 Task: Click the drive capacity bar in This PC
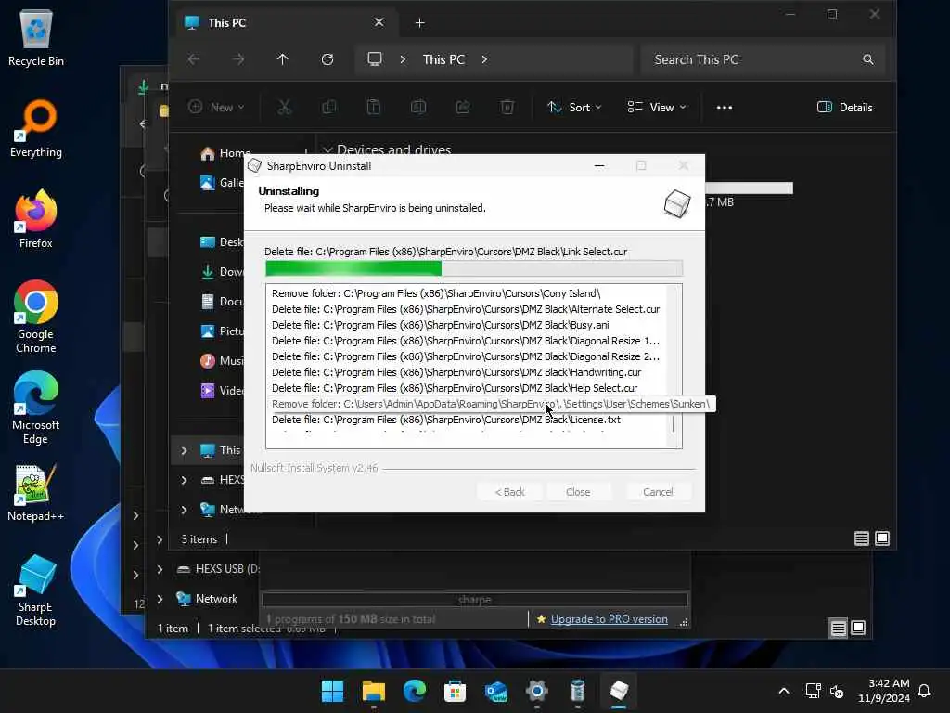[x=749, y=188]
